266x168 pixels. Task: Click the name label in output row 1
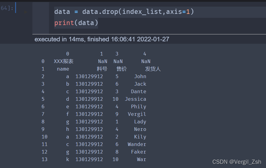(x=63, y=69)
